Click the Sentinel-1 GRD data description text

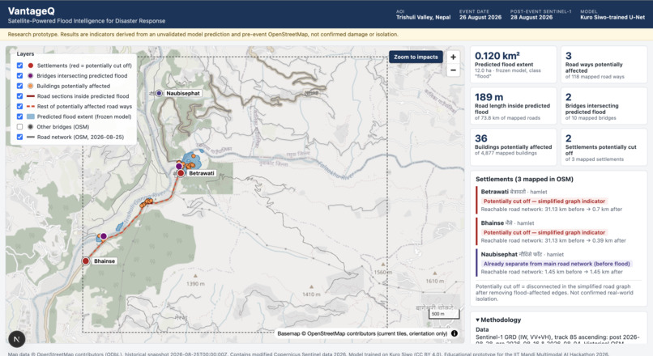click(557, 339)
